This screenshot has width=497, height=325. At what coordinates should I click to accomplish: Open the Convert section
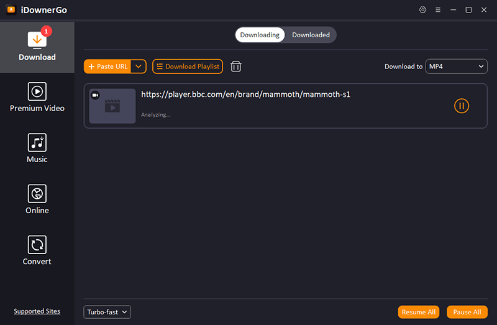click(37, 250)
